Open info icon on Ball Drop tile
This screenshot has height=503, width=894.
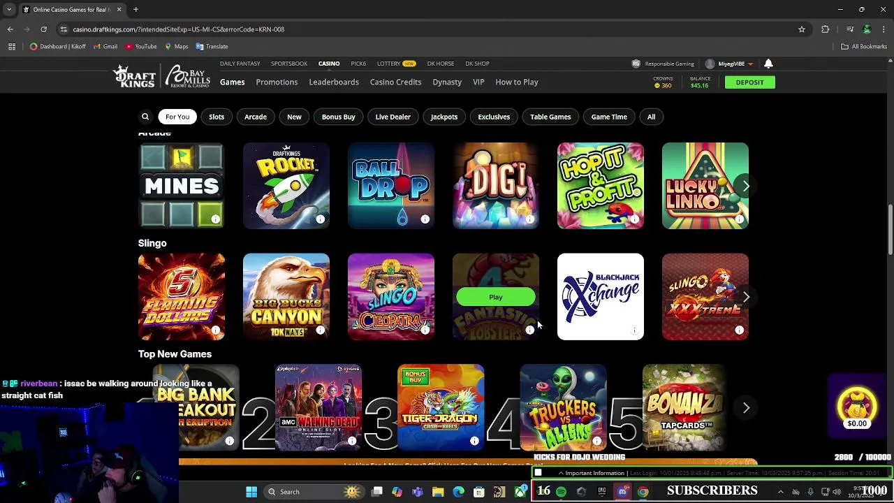click(x=425, y=219)
